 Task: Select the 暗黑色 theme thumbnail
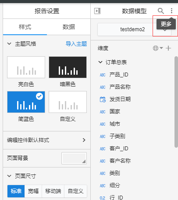tap(68, 67)
